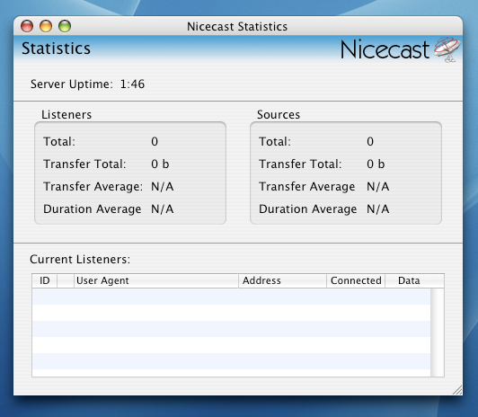
Task: Click the Current Listeners label
Action: [x=80, y=260]
